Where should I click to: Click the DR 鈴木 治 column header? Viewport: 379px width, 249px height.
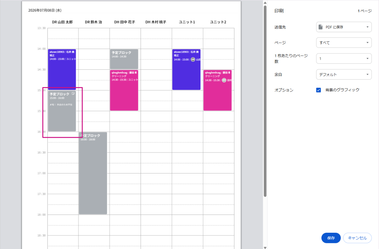[x=93, y=22]
